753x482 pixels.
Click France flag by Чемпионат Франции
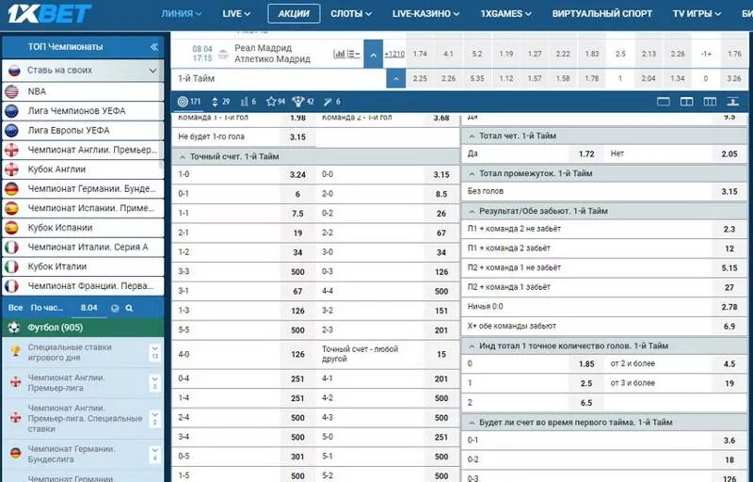(11, 285)
